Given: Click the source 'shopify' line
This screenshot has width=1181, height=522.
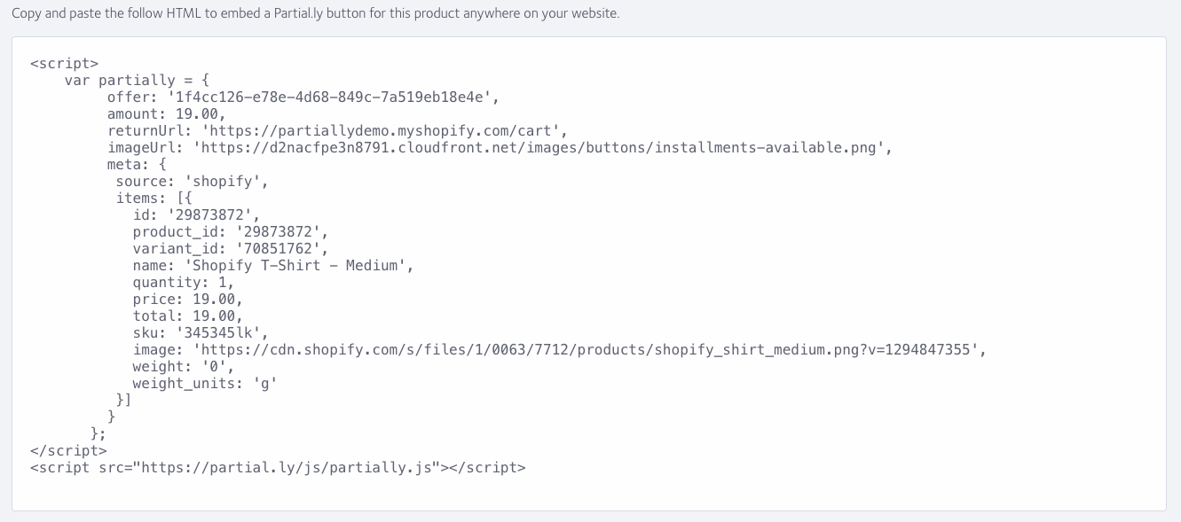Looking at the screenshot, I should (x=192, y=182).
